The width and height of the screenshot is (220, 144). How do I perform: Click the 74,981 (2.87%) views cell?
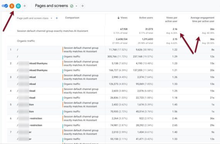(119, 125)
